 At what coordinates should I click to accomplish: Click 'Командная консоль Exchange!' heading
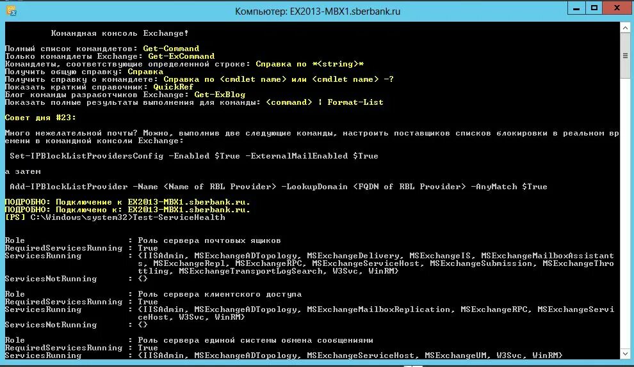120,33
